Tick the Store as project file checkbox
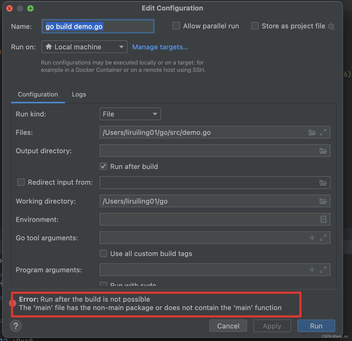 pyautogui.click(x=255, y=26)
